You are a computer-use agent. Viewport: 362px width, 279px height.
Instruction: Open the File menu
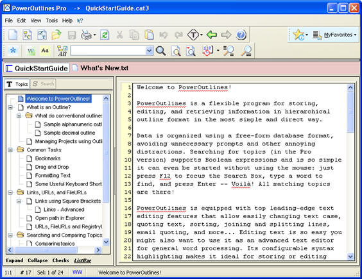pos(8,21)
